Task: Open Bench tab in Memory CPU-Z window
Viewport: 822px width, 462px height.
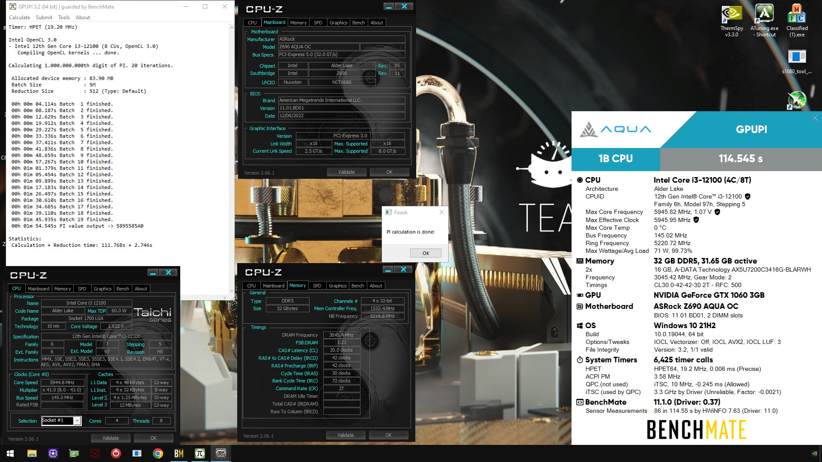Action: click(x=357, y=286)
